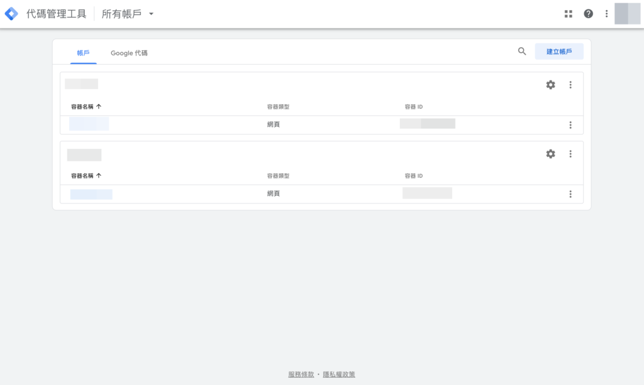
Task: Open three-dot menu of second container row
Action: 570,194
